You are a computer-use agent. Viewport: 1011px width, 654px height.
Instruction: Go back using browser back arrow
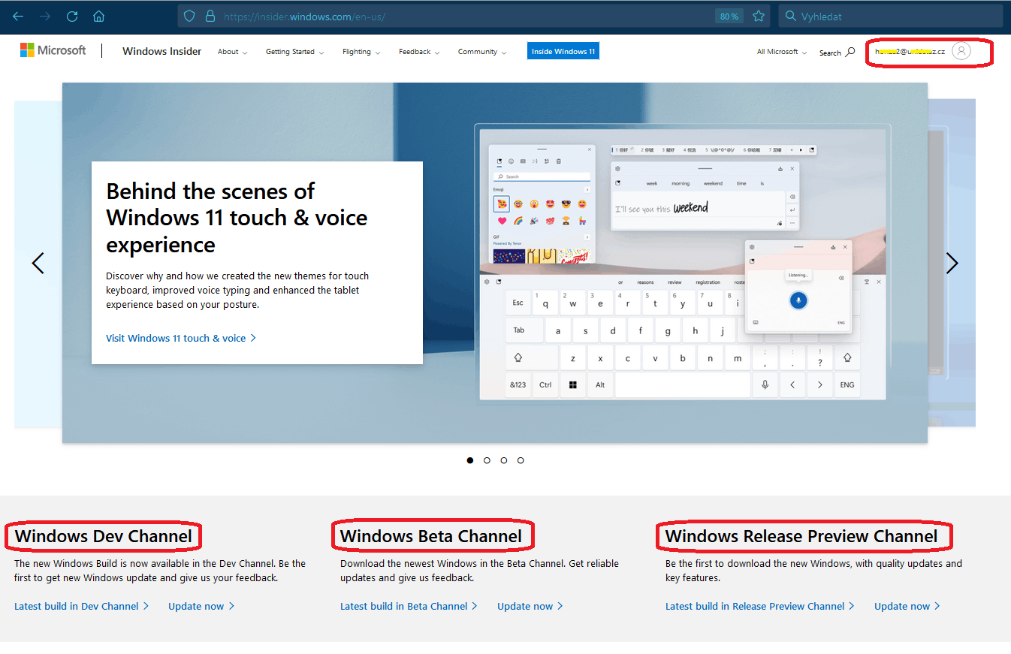click(x=18, y=16)
